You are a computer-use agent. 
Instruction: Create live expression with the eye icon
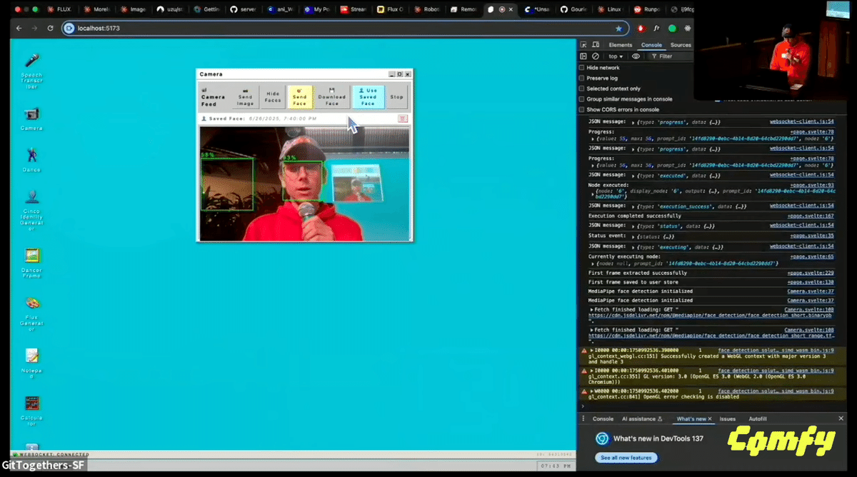636,56
